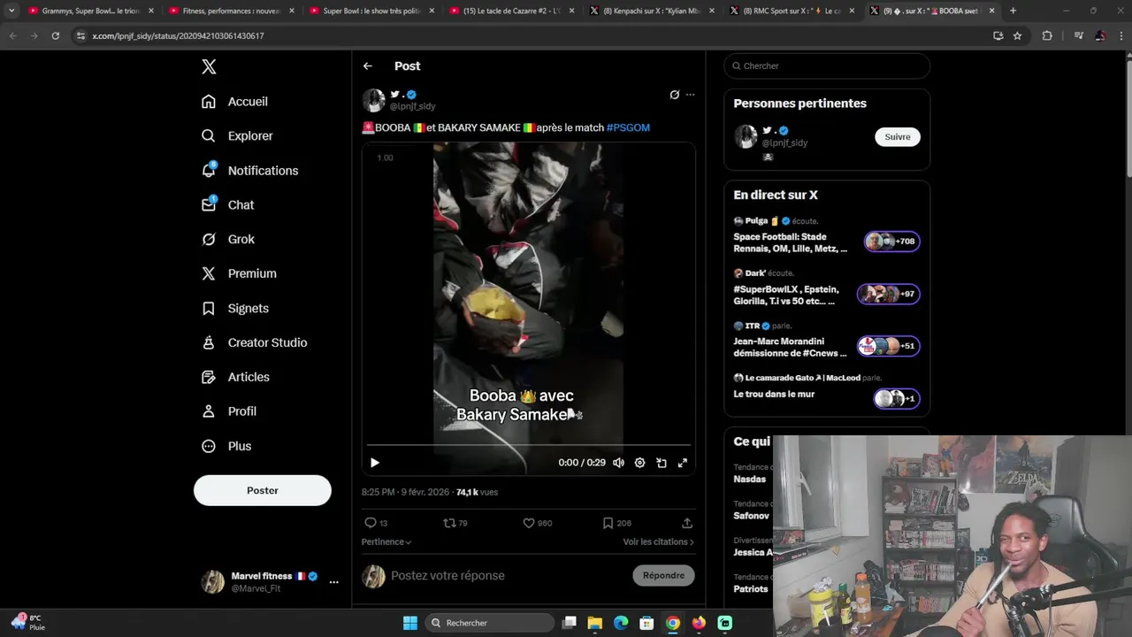
Task: Seek on the video progress bar
Action: [529, 445]
